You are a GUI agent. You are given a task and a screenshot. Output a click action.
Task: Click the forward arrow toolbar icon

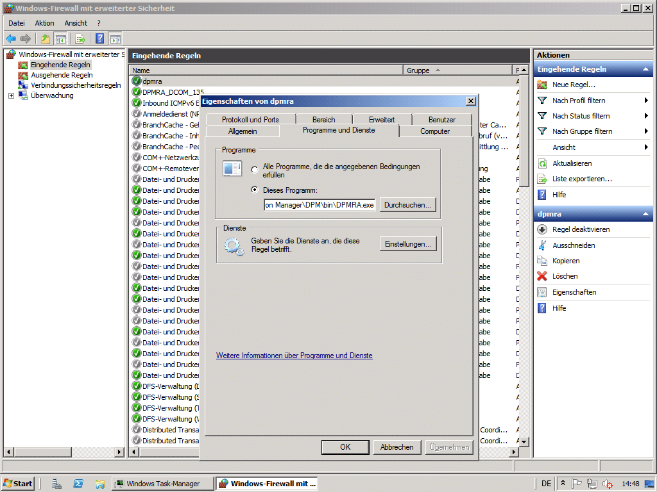click(26, 39)
